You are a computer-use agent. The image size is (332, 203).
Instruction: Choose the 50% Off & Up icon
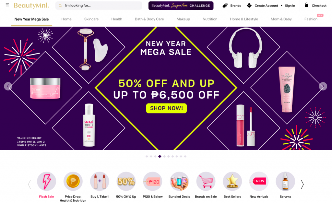coord(126,181)
